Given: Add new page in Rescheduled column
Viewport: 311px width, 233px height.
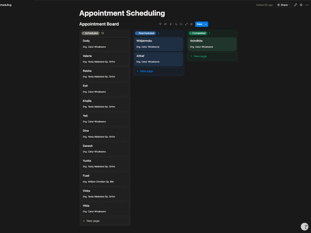Looking at the screenshot, I should (x=159, y=71).
